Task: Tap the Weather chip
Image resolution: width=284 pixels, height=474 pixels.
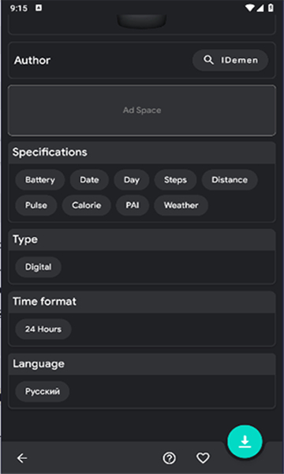Action: tap(181, 205)
